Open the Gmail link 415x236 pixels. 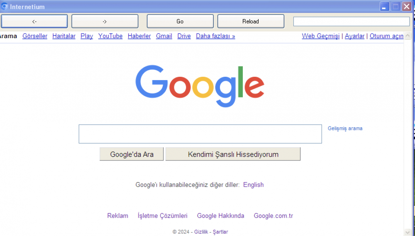164,36
